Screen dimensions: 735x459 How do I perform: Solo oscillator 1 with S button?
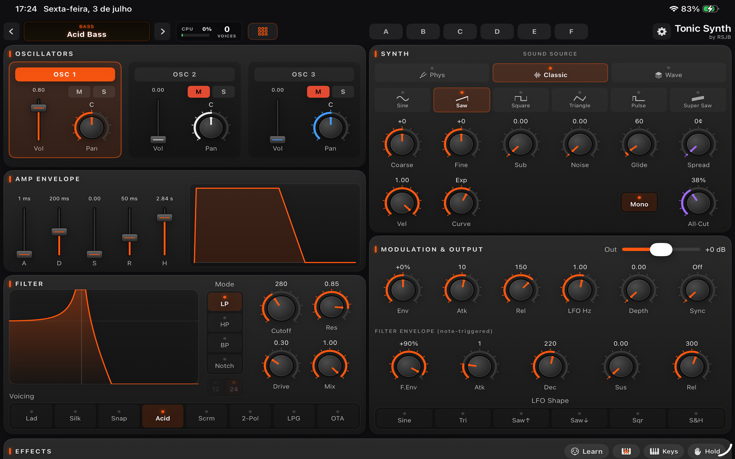coord(104,92)
